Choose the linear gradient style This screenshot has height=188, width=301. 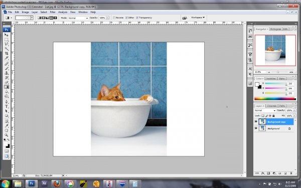[39, 18]
